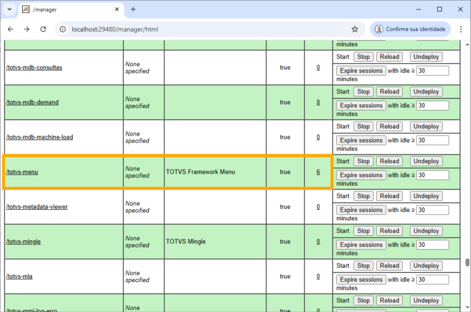Reload the manager page
The image size is (471, 312).
(x=43, y=29)
